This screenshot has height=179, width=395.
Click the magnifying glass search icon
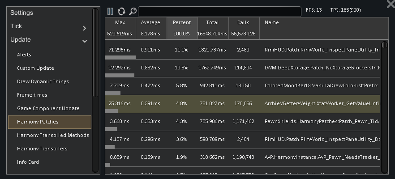(x=133, y=12)
